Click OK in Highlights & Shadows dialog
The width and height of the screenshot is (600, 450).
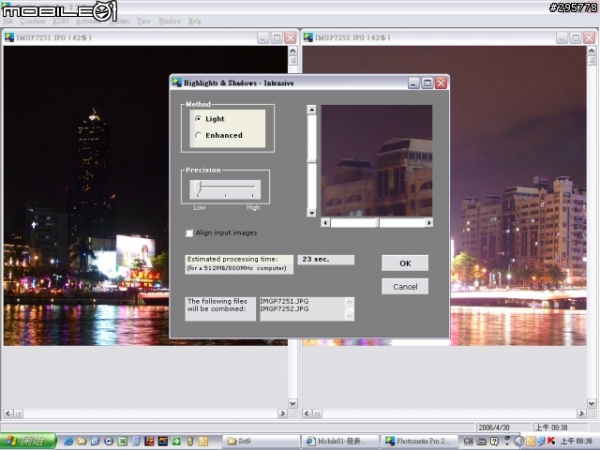coord(405,263)
